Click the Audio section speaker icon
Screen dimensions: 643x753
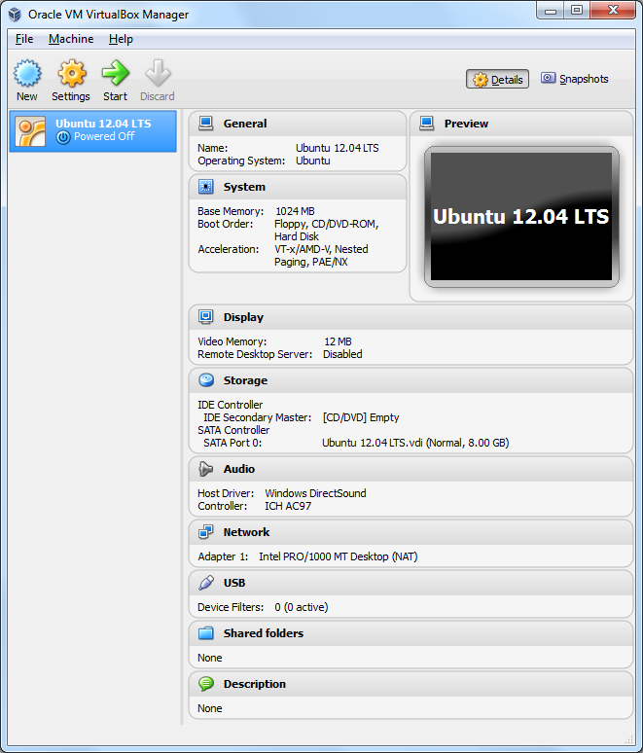pyautogui.click(x=206, y=469)
